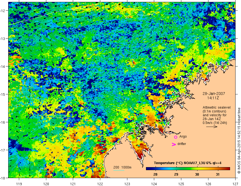Viewport: 241px width, 186px height.
Task: Click the magenta Argo circle legend symbol
Action: pyautogui.click(x=176, y=137)
